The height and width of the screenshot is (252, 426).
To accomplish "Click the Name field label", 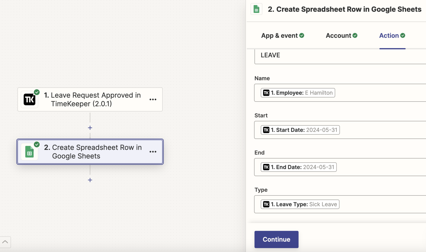I will click(x=262, y=78).
